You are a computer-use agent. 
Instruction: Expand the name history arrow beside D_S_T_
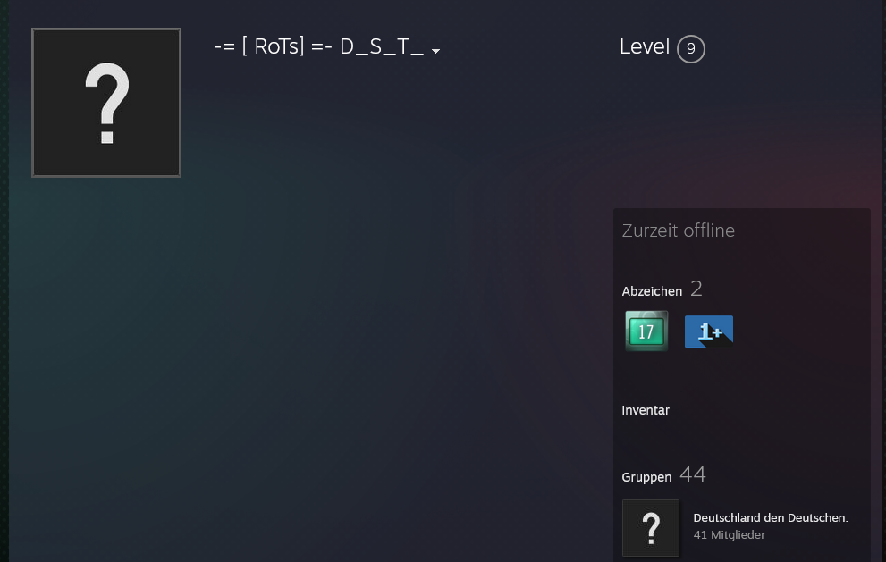(x=435, y=51)
